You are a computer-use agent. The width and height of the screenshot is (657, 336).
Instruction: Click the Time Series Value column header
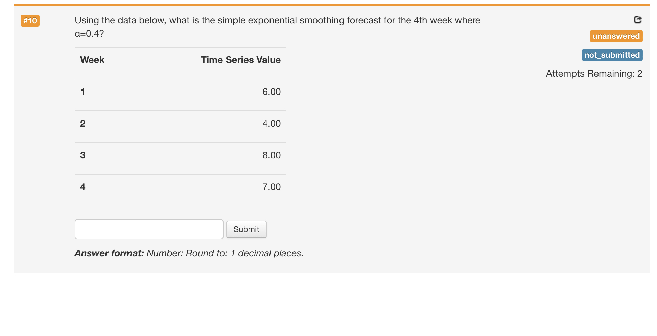tap(240, 60)
